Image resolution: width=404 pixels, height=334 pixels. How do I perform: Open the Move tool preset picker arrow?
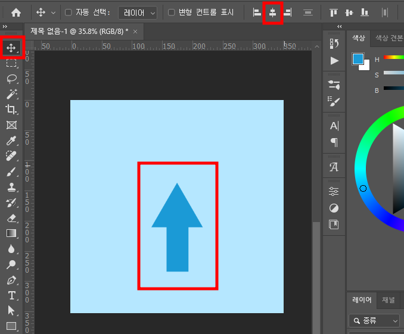click(54, 13)
